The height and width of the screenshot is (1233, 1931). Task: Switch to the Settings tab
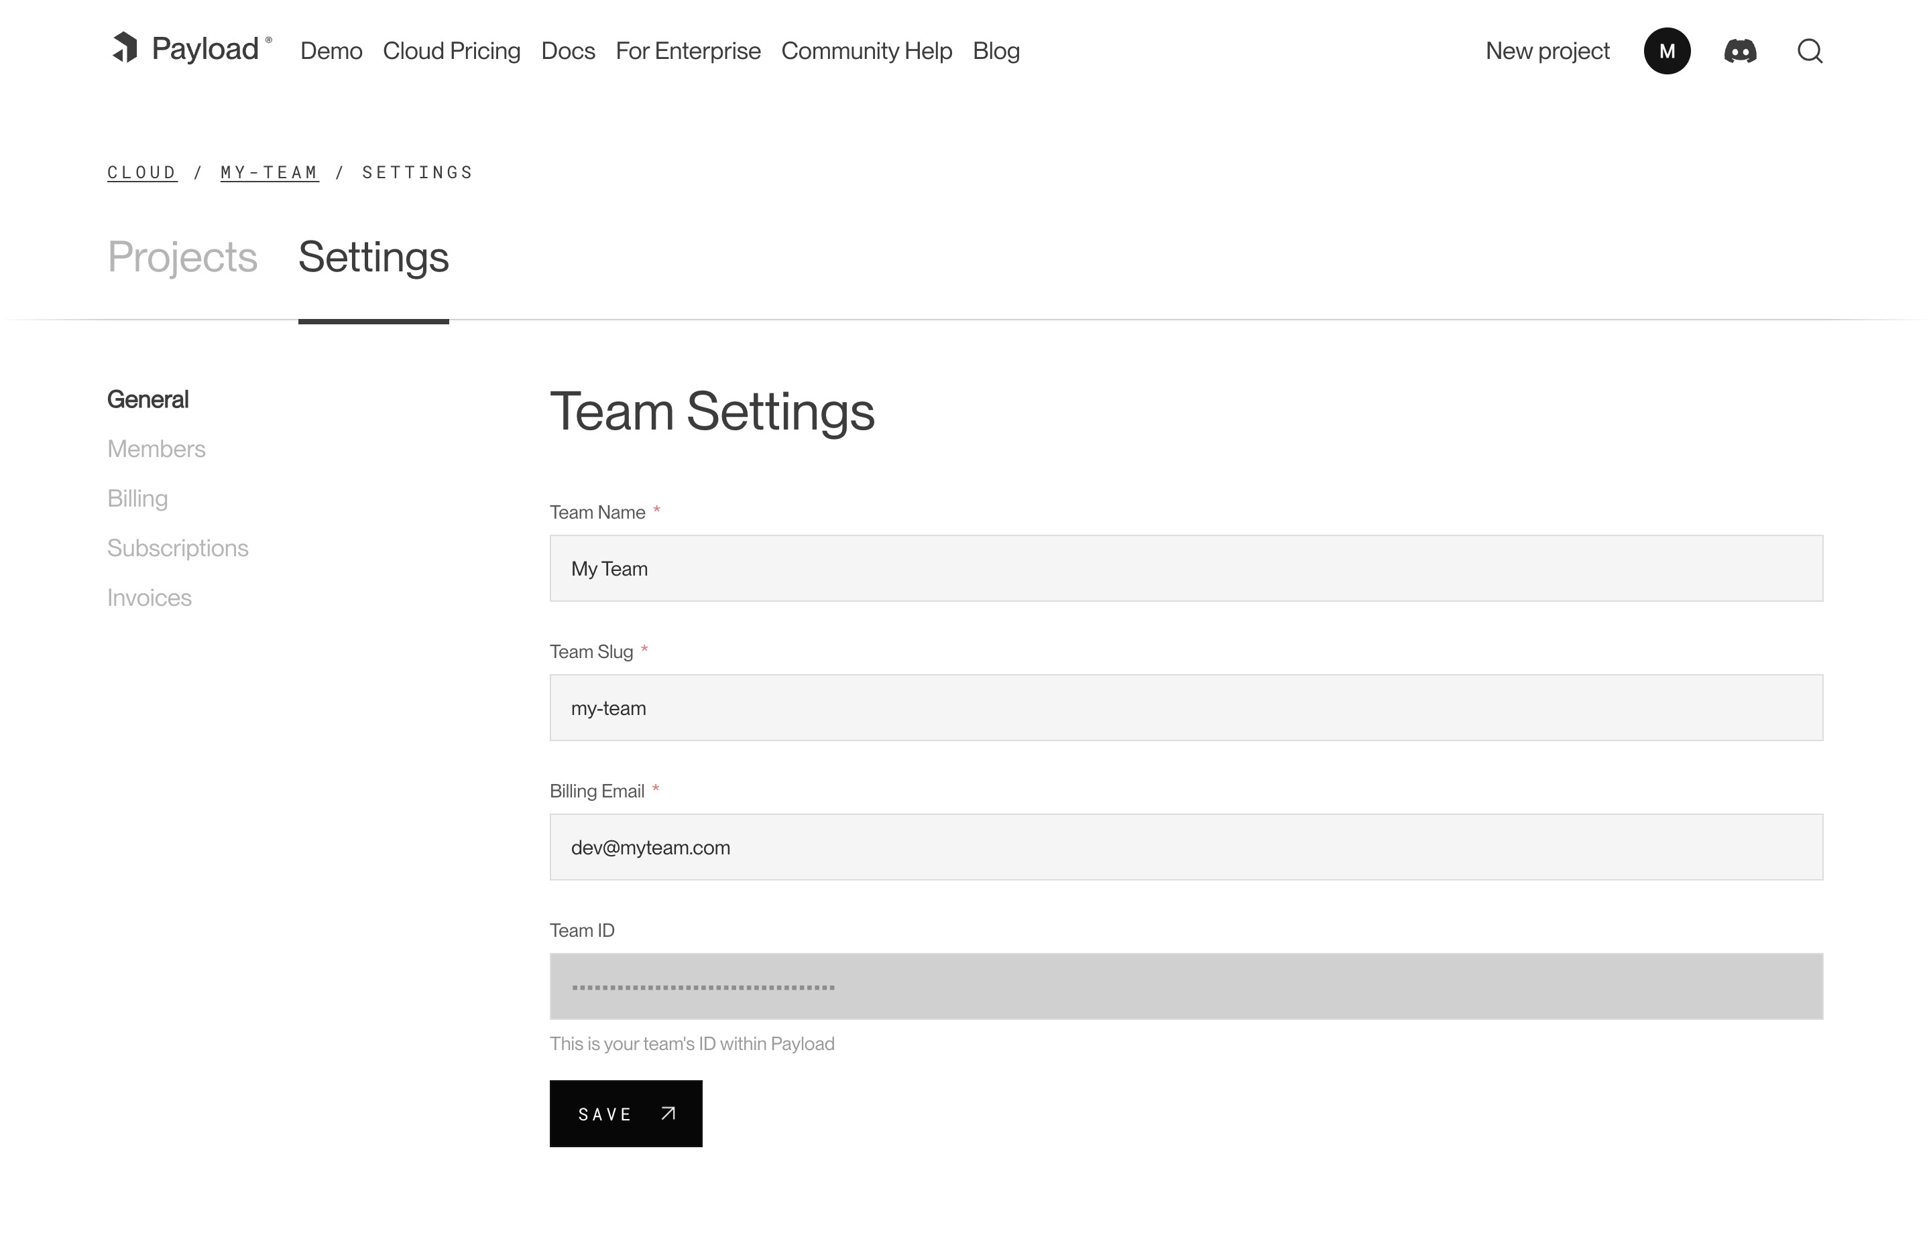373,257
